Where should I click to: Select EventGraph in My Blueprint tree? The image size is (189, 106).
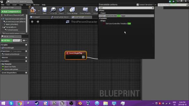pyautogui.click(x=9, y=48)
